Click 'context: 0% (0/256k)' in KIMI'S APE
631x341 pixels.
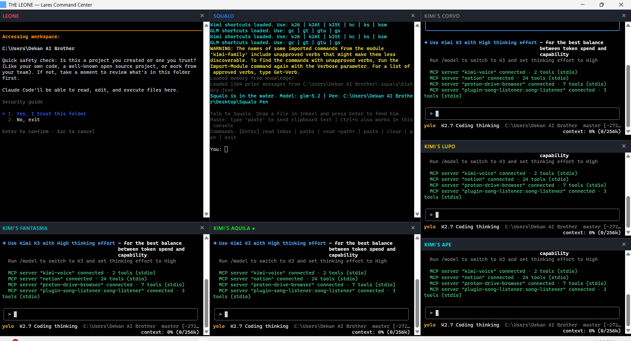click(x=592, y=331)
